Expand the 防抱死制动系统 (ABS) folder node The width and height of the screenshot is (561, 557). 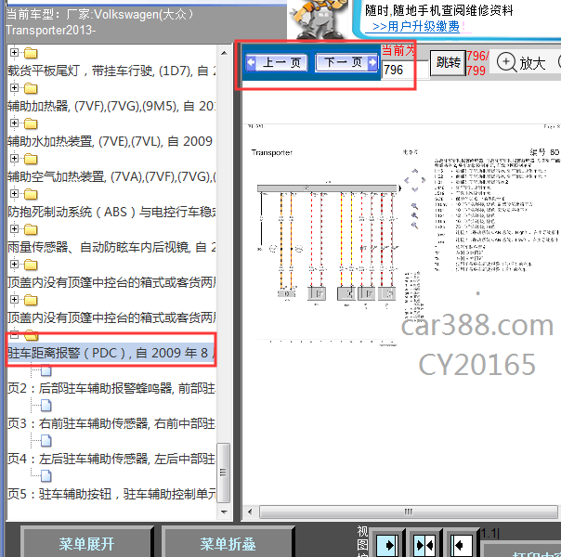(x=14, y=194)
